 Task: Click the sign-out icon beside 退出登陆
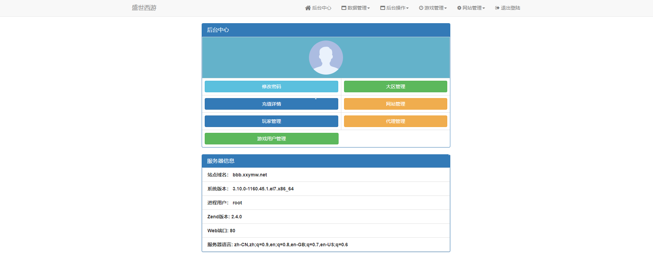click(x=497, y=8)
